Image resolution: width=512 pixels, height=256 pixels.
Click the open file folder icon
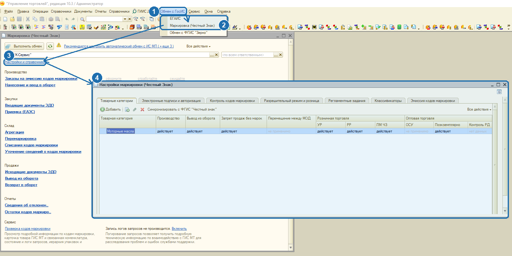pyautogui.click(x=12, y=19)
